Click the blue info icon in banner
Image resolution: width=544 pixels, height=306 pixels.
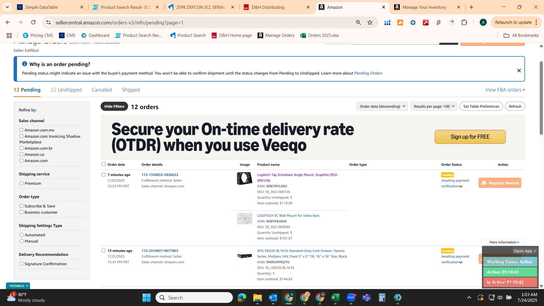(25, 64)
